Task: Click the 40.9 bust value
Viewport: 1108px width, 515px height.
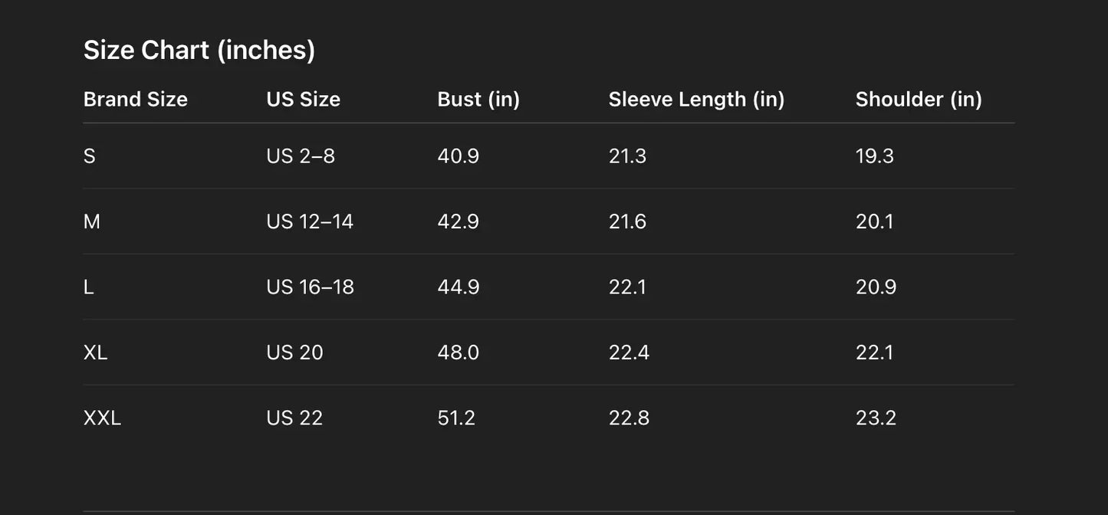Action: point(458,156)
